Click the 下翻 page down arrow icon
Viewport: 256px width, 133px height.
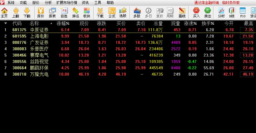pos(27,13)
